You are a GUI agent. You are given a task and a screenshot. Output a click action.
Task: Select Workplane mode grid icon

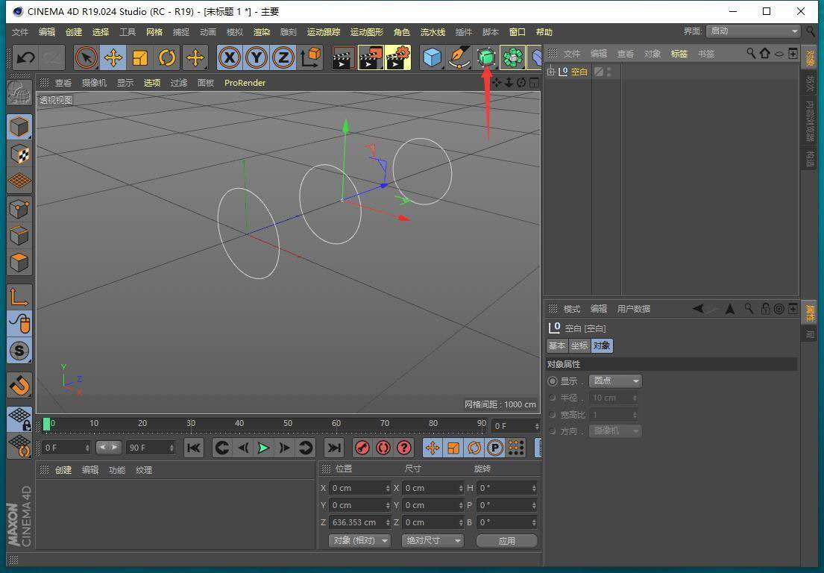(x=19, y=181)
